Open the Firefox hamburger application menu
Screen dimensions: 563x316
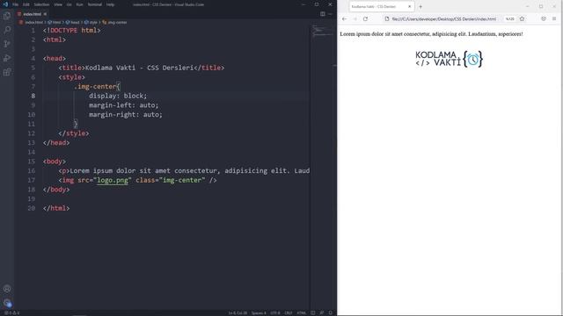tap(554, 18)
